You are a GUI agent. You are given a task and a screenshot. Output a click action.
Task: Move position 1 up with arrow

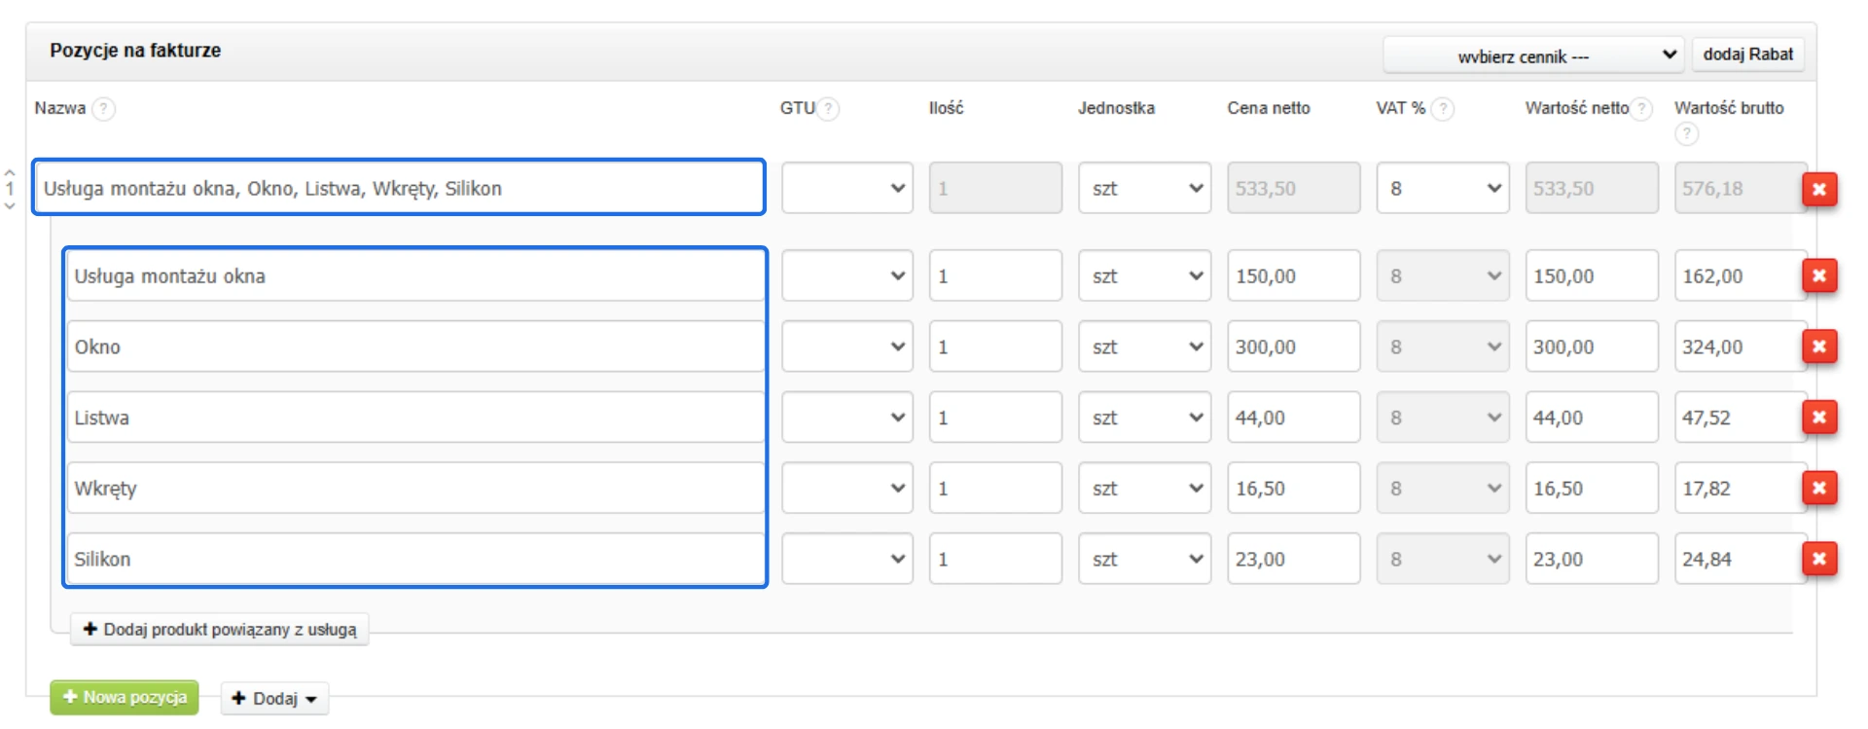[x=10, y=172]
